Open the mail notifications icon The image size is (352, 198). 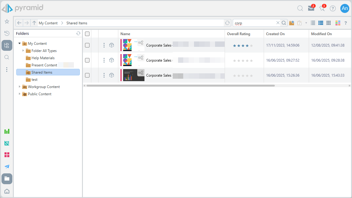pos(311,8)
